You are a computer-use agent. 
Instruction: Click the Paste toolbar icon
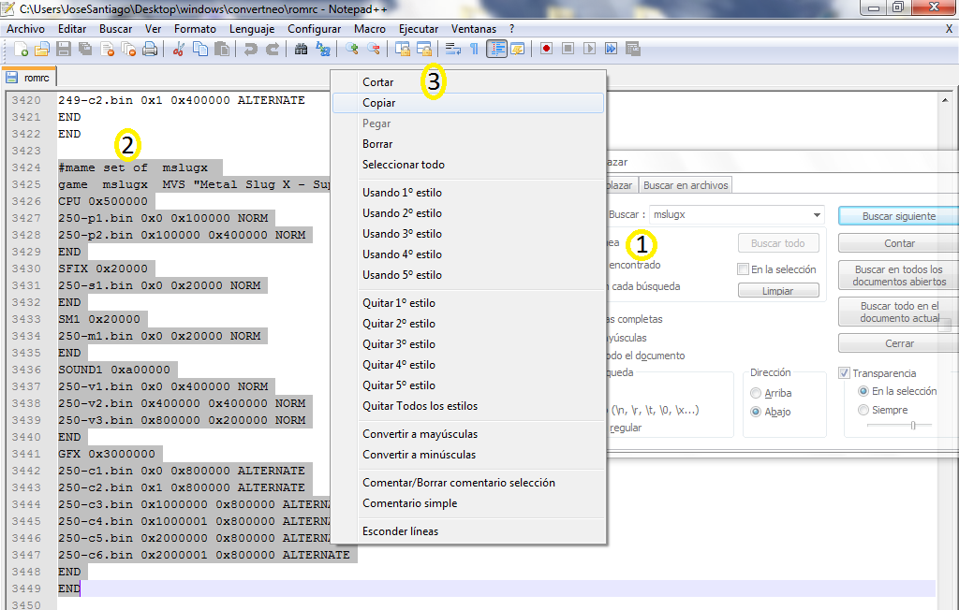pos(221,49)
